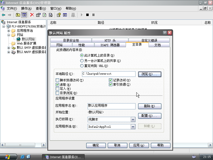Click the Start item play icon
Image resolution: width=213 pixels, height=160 pixels.
pyautogui.click(x=81, y=15)
